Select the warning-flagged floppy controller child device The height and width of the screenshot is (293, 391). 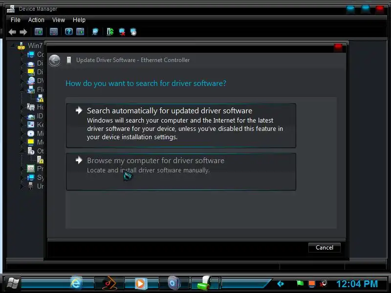pos(40,98)
